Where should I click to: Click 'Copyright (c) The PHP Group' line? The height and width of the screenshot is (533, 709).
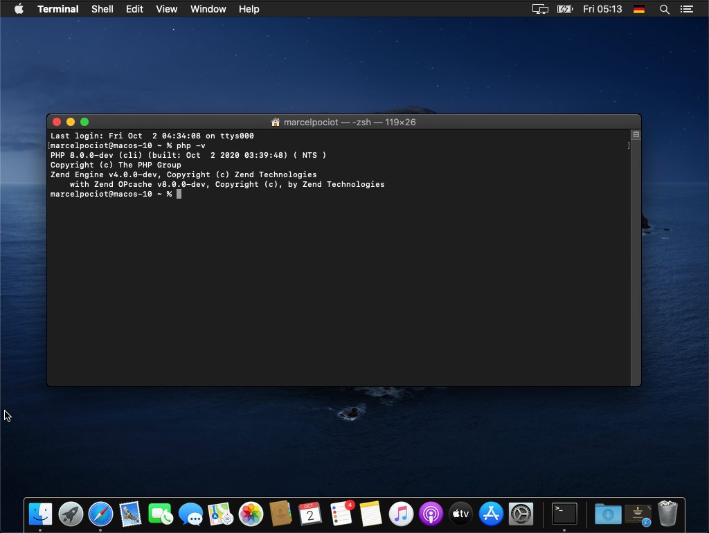(116, 165)
